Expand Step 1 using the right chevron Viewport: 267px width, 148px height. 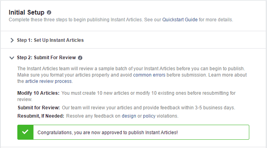point(12,40)
